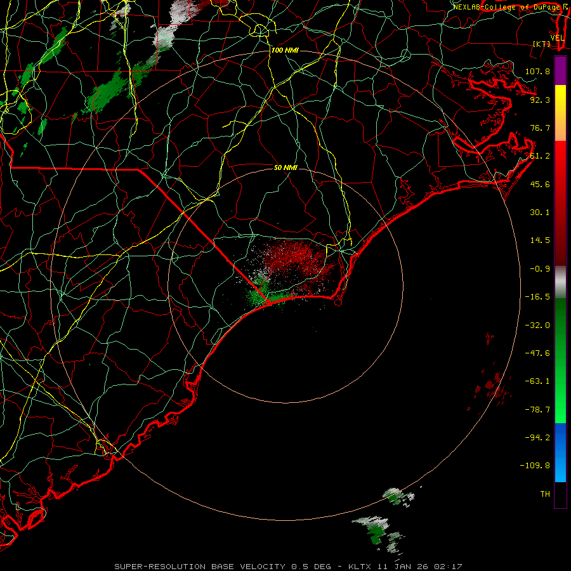The height and width of the screenshot is (571, 571).
Task: Click the -16.5 velocity scale value
Action: coord(537,297)
